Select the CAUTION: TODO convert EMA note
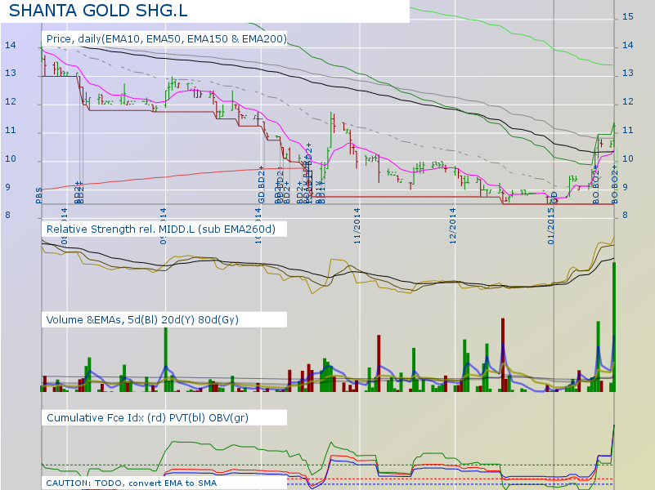655x490 pixels. (x=131, y=483)
